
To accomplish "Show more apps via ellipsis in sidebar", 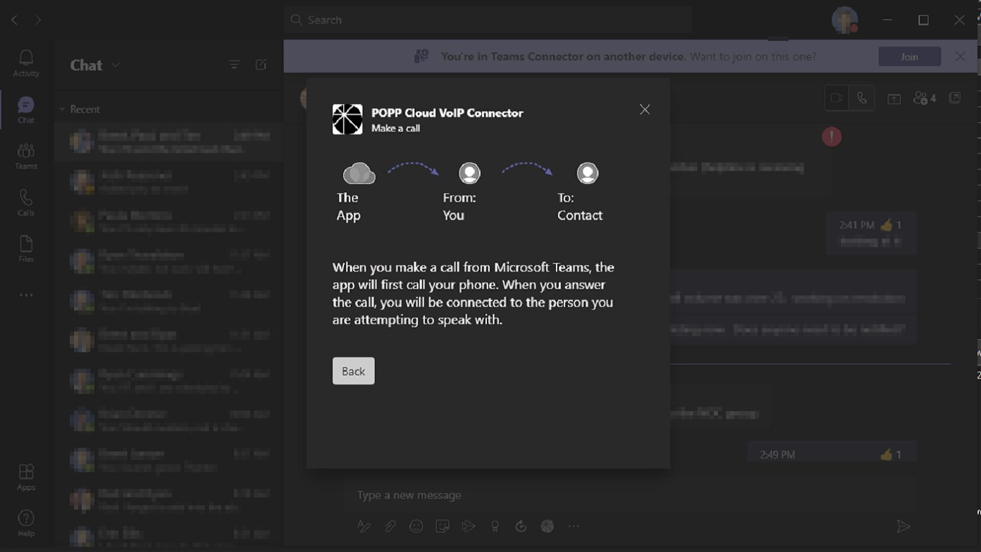I will [x=26, y=295].
